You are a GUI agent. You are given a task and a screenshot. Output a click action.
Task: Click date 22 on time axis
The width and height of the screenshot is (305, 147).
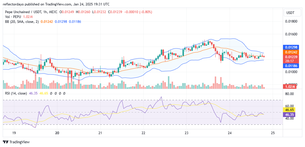[x=143, y=133]
